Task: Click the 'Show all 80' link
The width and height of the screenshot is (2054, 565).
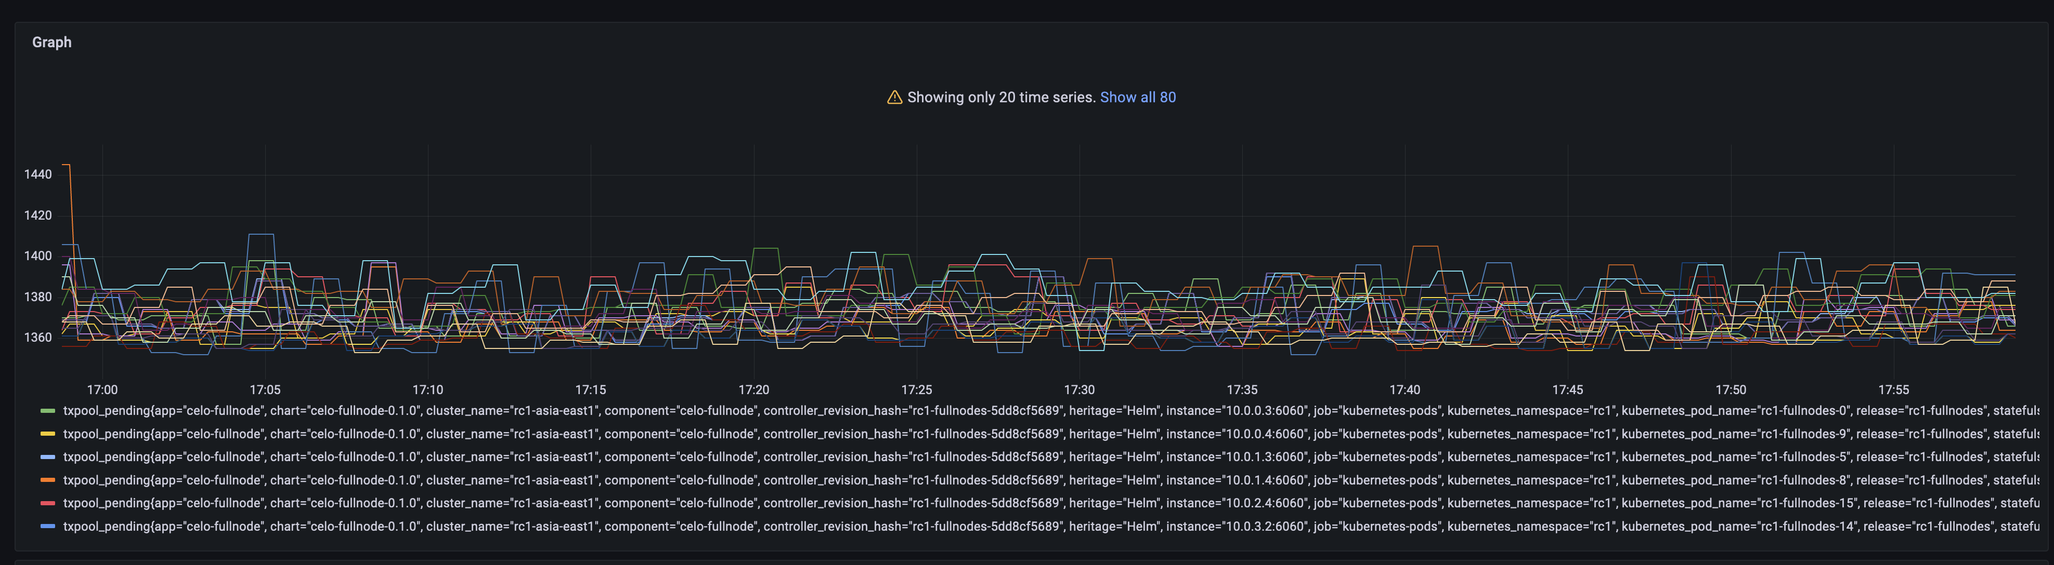Action: point(1138,97)
